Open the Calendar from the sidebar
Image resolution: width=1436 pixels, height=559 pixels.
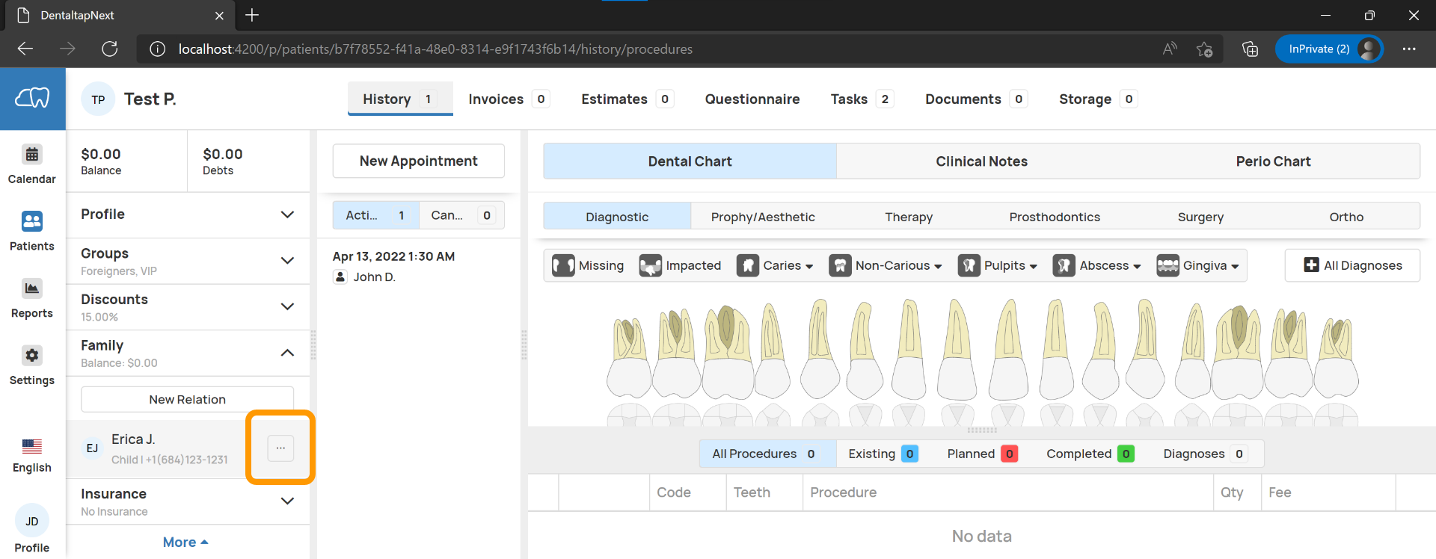tap(32, 155)
